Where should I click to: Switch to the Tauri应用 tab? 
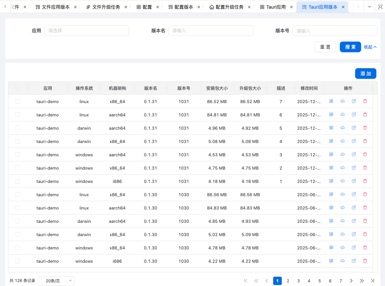coord(275,7)
